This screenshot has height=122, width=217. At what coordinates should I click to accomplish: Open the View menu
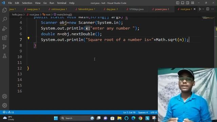[38, 3]
